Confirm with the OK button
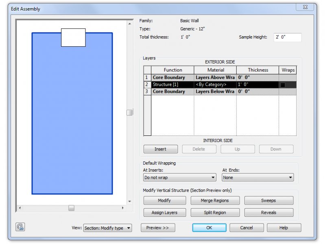Viewport: 325px width, 244px height. [209, 228]
